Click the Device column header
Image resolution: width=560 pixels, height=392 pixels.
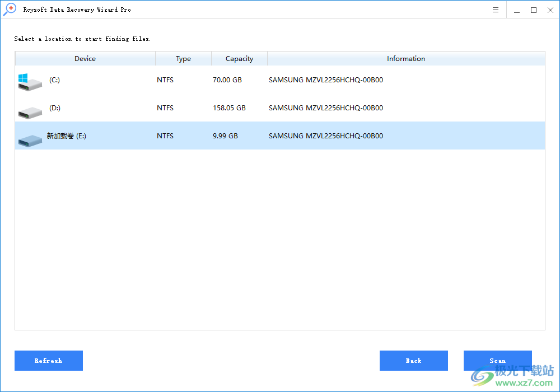click(85, 58)
